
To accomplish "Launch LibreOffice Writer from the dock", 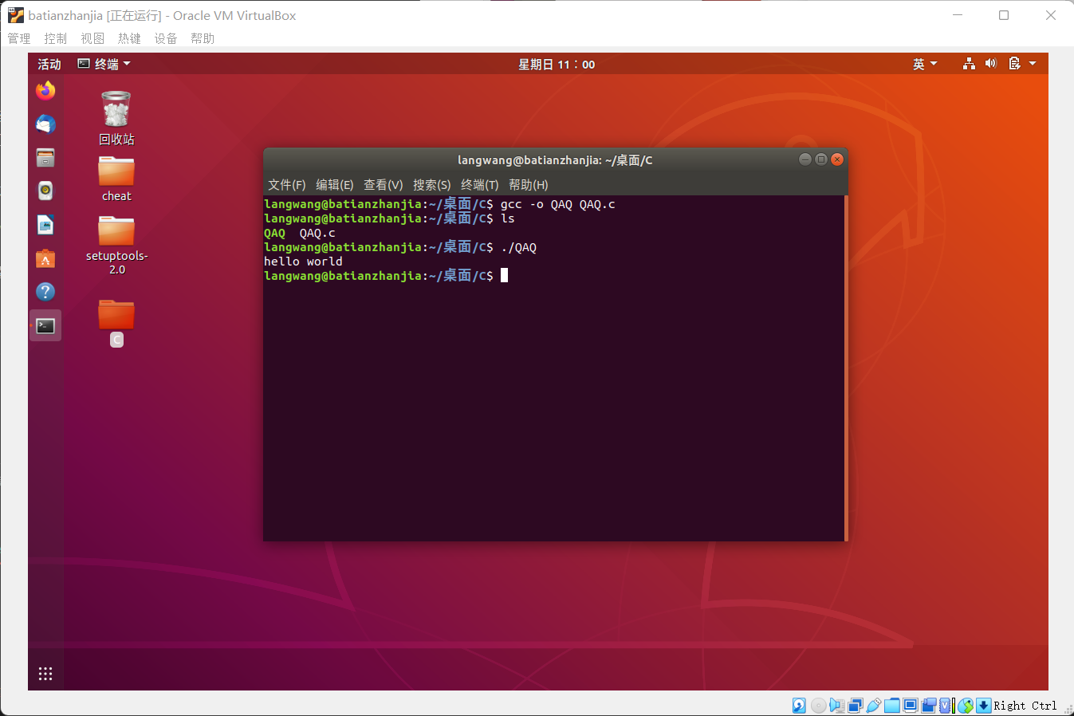I will (45, 225).
